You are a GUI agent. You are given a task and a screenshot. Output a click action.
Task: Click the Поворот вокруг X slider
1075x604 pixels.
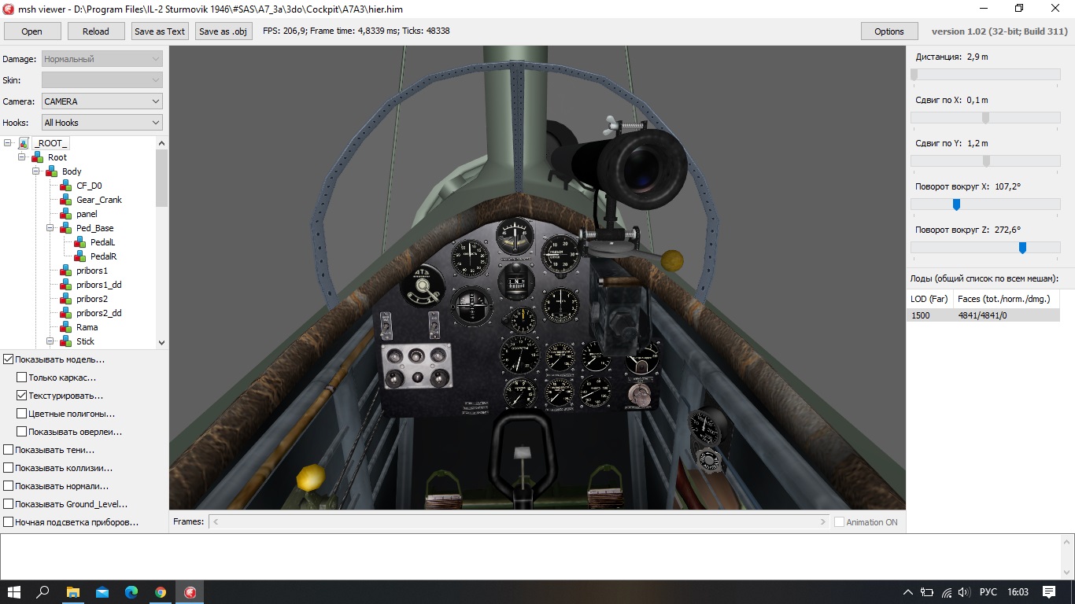point(985,204)
